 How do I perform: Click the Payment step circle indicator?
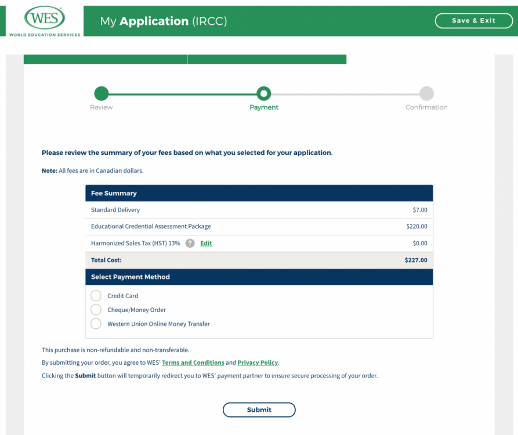tap(264, 93)
